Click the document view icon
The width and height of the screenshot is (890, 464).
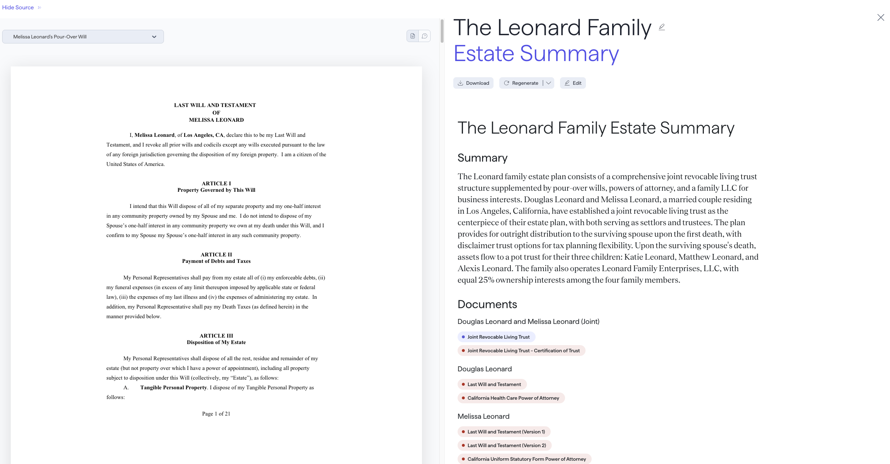click(413, 36)
